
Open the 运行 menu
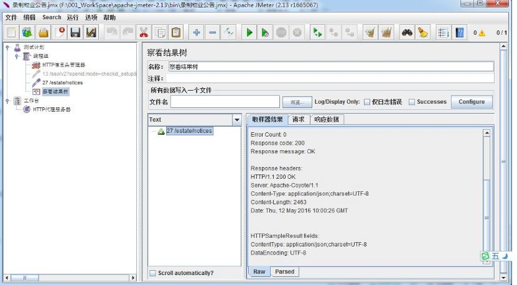pyautogui.click(x=73, y=17)
